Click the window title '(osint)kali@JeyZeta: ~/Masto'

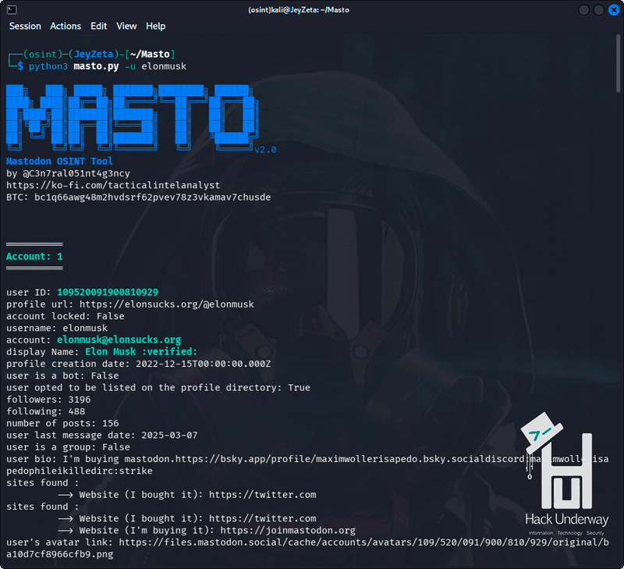coord(299,10)
